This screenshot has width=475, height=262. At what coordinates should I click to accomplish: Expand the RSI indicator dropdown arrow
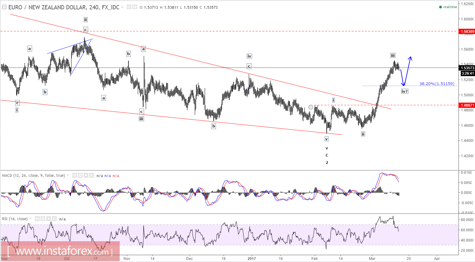30,219
